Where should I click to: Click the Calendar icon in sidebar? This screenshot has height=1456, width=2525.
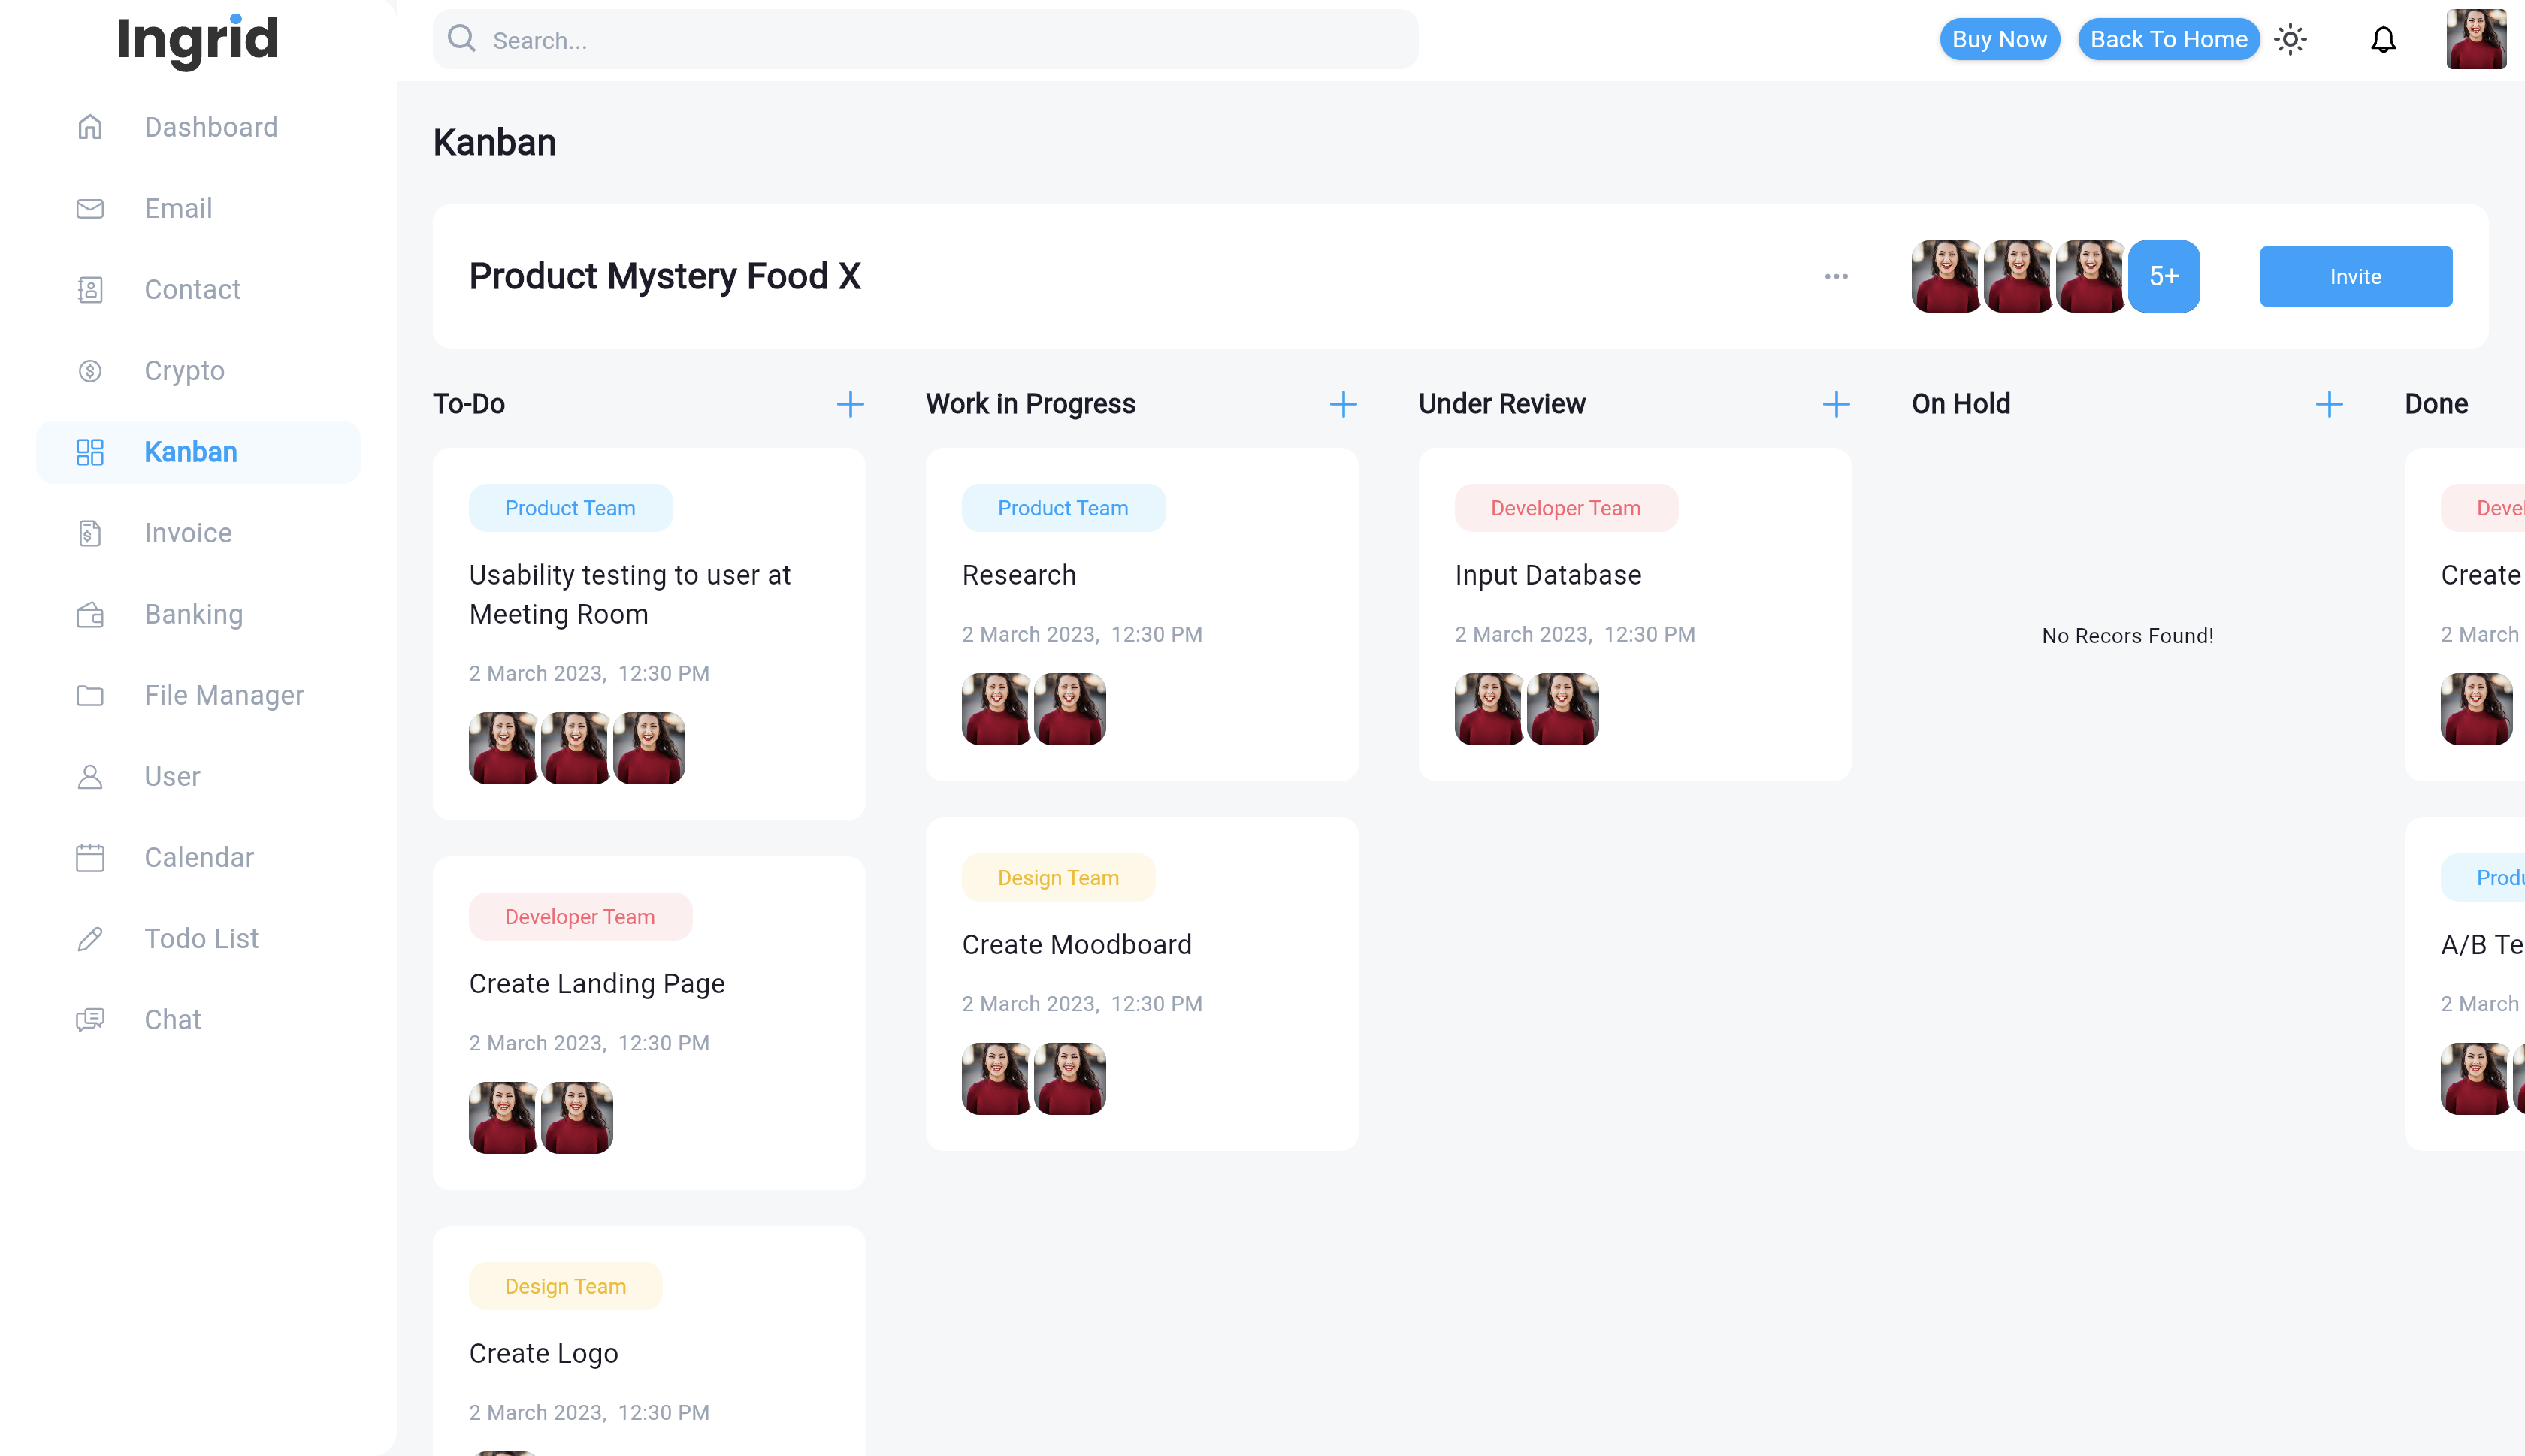[90, 857]
